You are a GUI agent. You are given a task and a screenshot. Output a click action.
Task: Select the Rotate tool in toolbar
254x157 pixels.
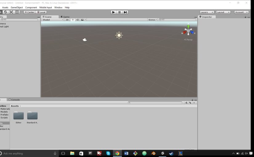tap(5, 12)
